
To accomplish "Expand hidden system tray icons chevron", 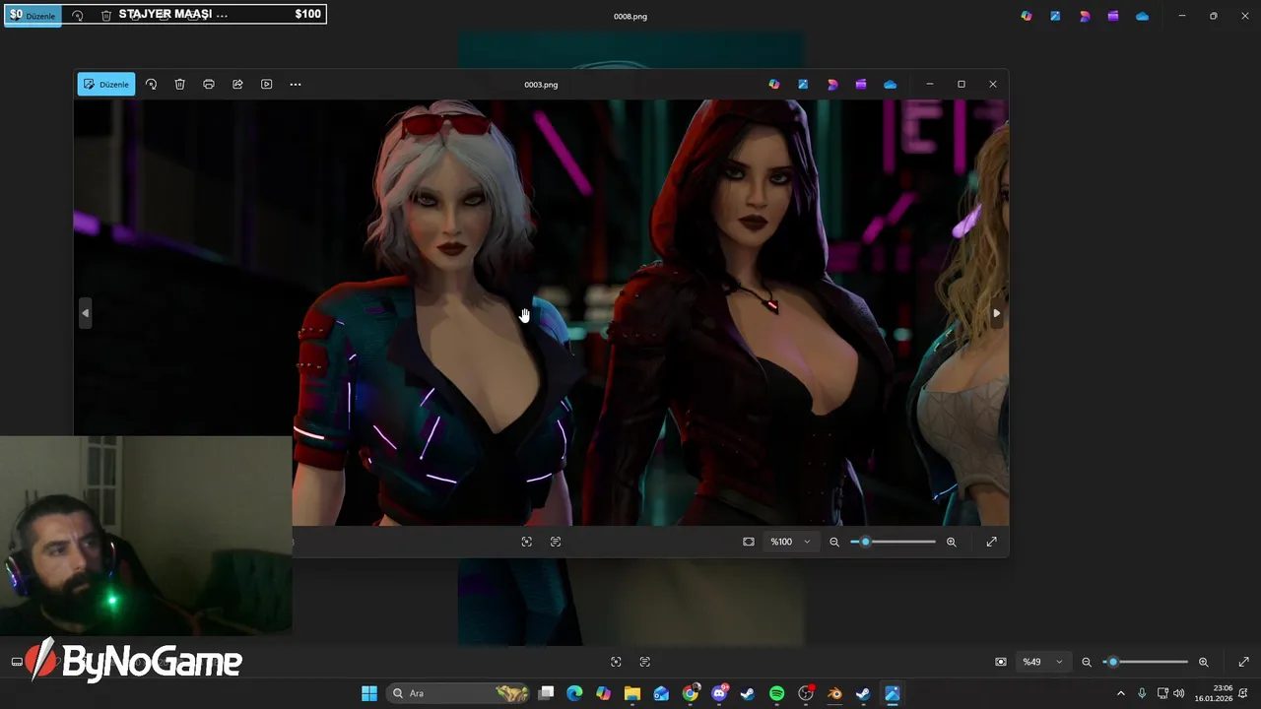I will tap(1120, 693).
